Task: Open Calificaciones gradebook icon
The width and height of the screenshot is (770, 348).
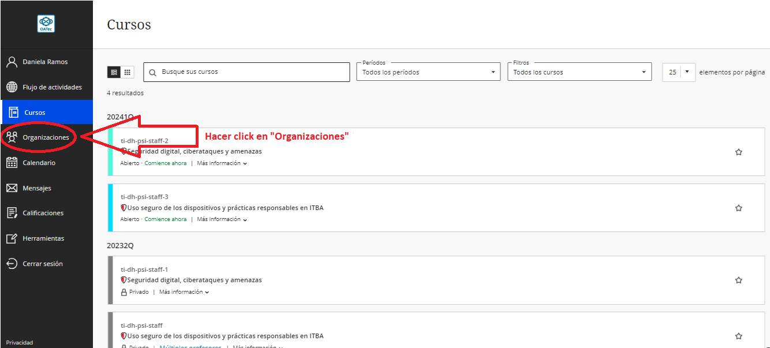Action: coord(12,213)
